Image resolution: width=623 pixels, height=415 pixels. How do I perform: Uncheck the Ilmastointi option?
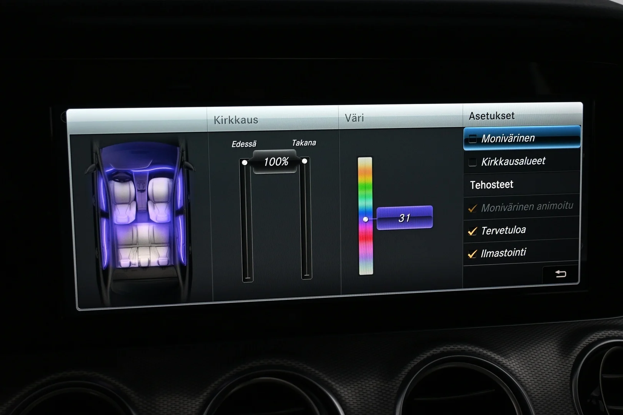point(473,254)
